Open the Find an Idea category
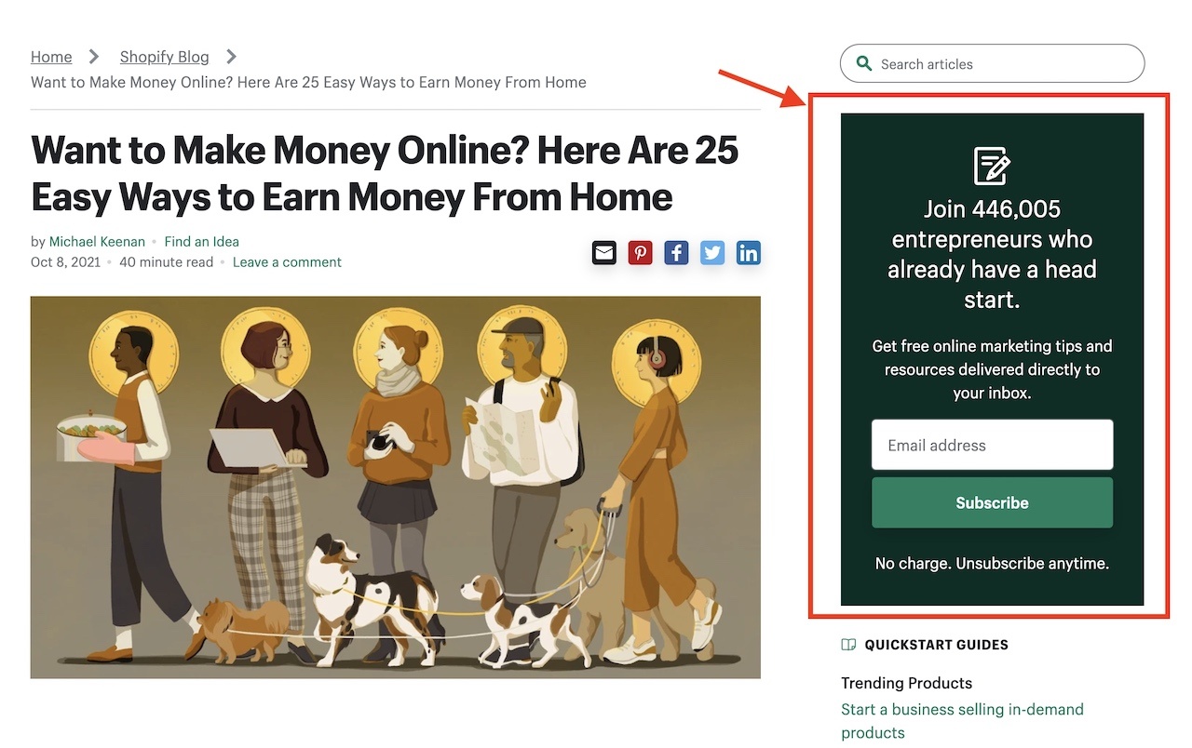 pos(202,242)
